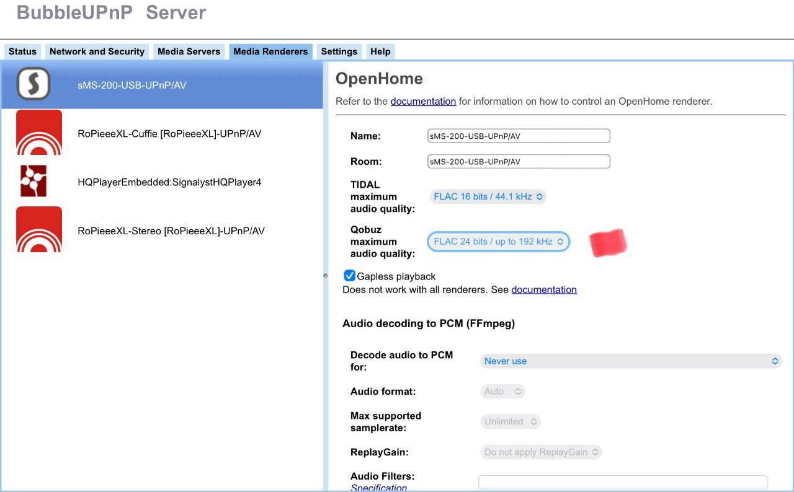Screen dimensions: 794x492
Task: Click the panel splitter collapse handle
Action: tap(326, 276)
